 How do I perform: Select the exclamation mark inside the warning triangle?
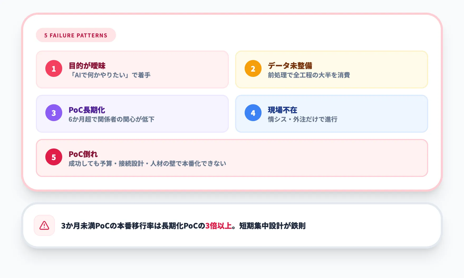click(x=44, y=226)
